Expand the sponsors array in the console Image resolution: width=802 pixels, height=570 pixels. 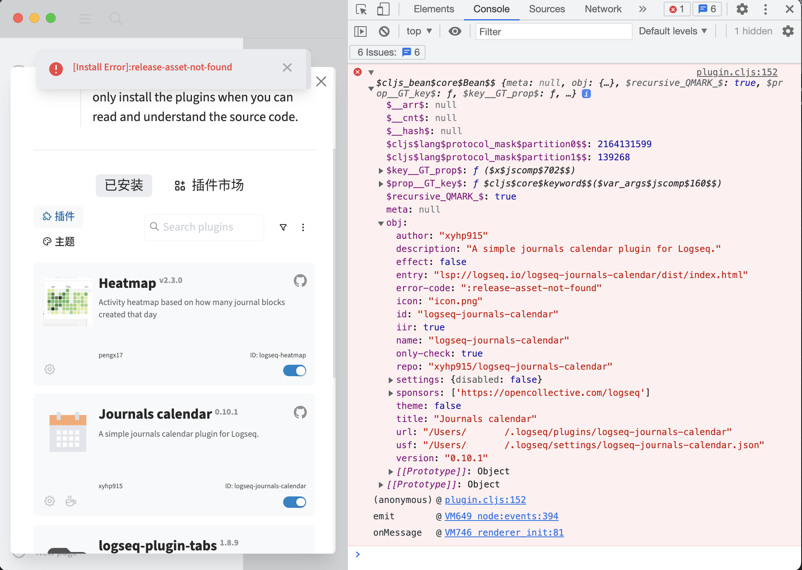(x=390, y=393)
